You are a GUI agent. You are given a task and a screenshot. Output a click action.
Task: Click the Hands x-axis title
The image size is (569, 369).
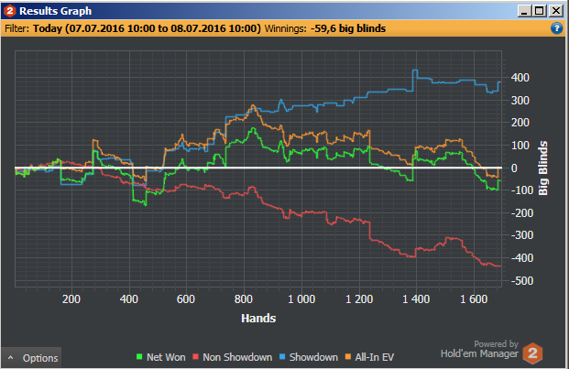tap(258, 319)
